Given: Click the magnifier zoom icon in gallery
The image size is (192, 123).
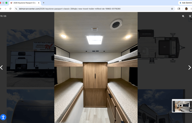Looking at the screenshot, I should (183, 16).
